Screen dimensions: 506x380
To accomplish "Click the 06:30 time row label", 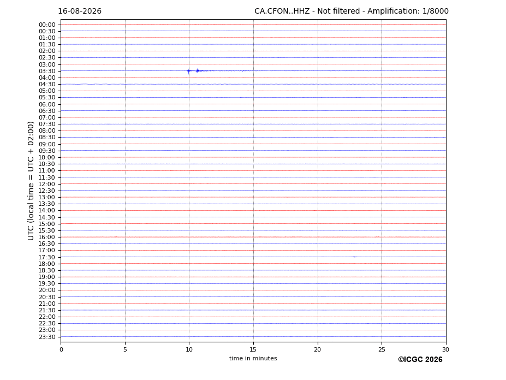I will click(47, 111).
